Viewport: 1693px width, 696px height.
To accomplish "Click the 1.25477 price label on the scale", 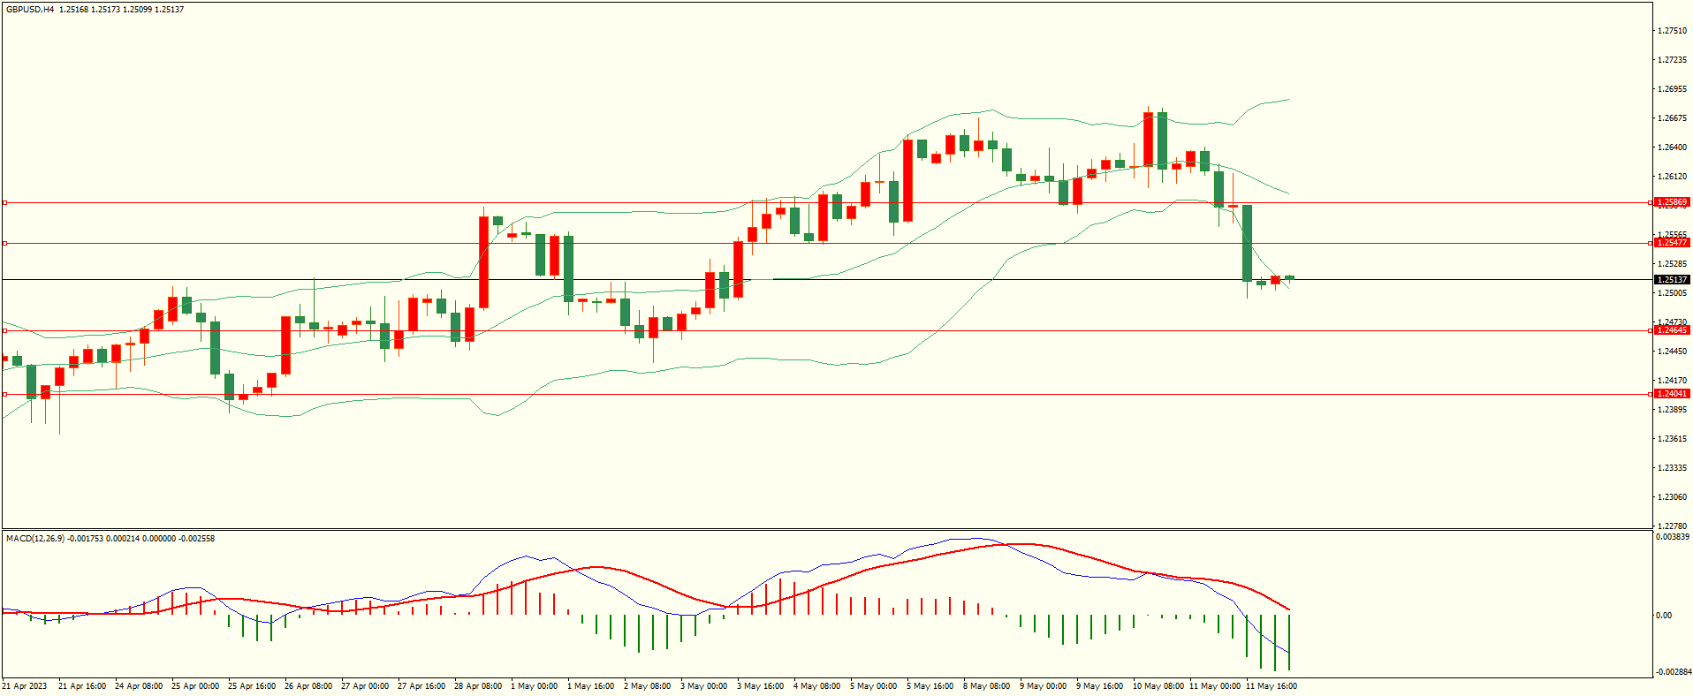I will 1671,243.
